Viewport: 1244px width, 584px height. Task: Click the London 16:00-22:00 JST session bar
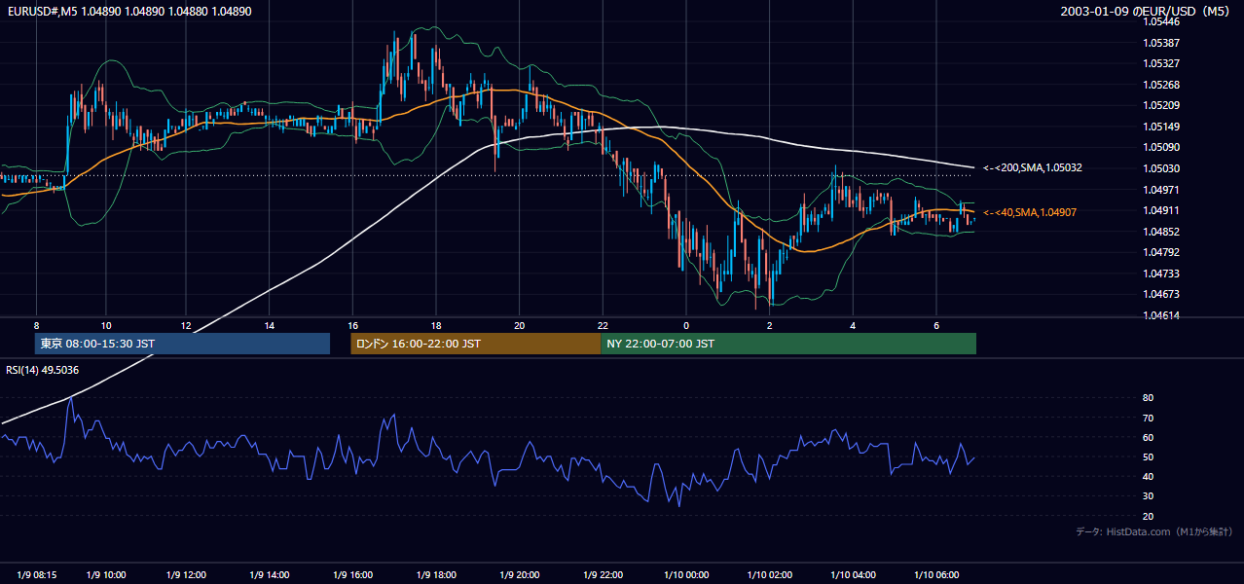(475, 344)
